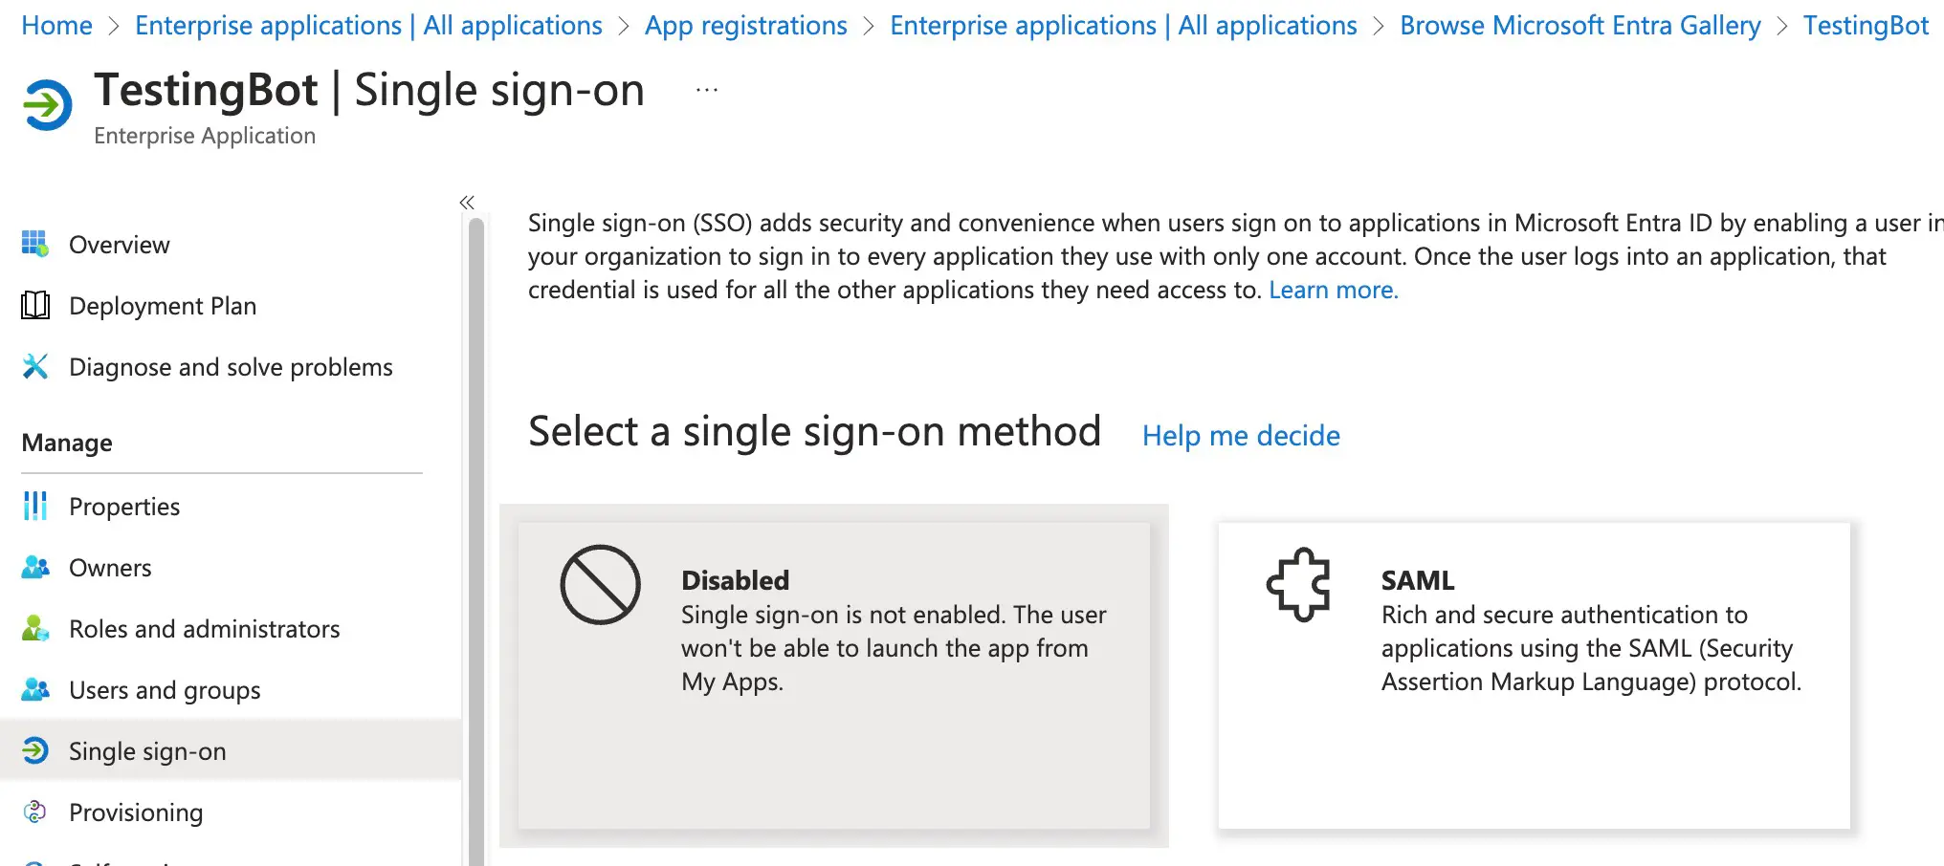
Task: Select Single sign-on menu item
Action: (x=231, y=751)
